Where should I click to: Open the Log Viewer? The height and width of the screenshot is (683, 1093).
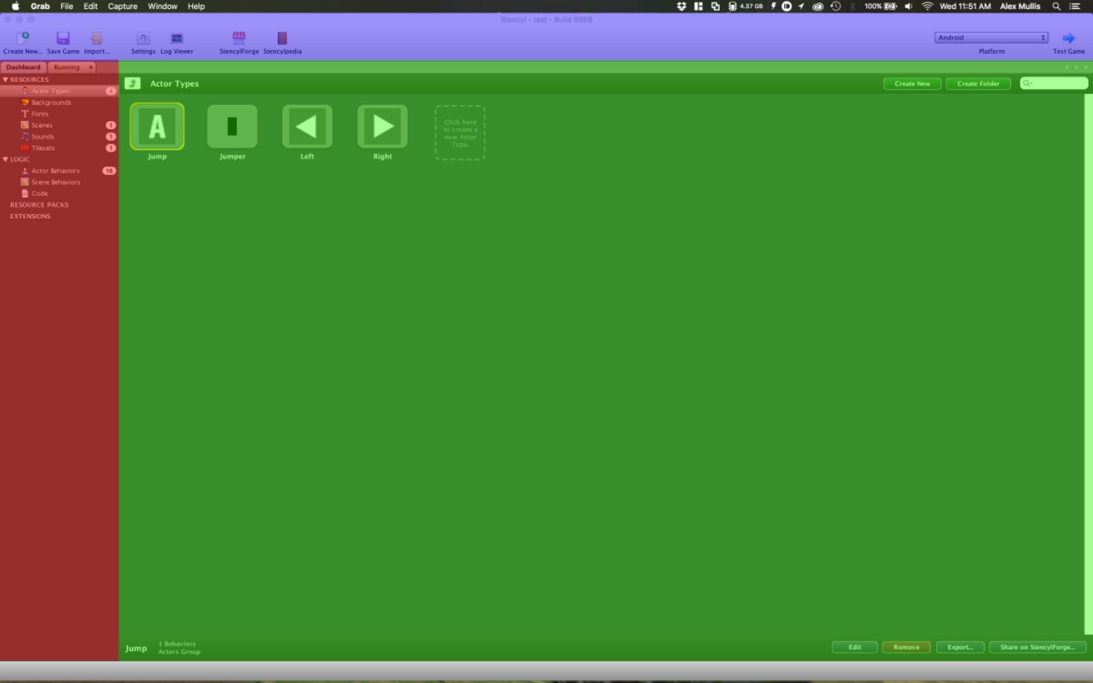pos(176,38)
